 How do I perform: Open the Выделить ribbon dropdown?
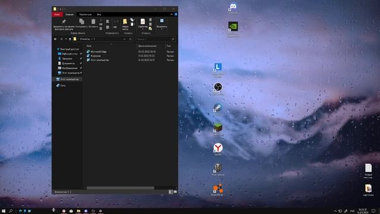(161, 24)
